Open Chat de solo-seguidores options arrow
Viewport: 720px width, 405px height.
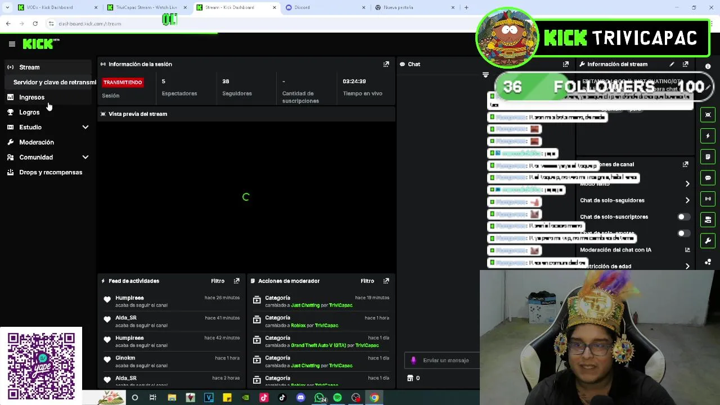(x=687, y=200)
